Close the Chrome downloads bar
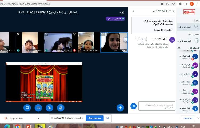 coord(198,118)
